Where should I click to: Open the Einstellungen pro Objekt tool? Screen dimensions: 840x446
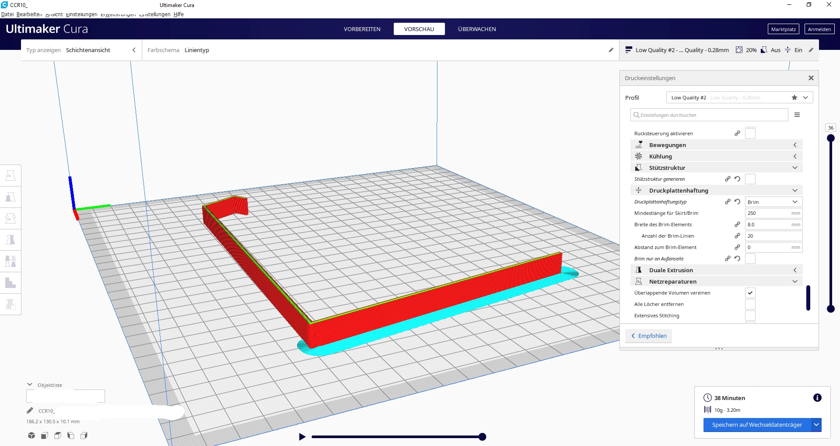click(11, 261)
